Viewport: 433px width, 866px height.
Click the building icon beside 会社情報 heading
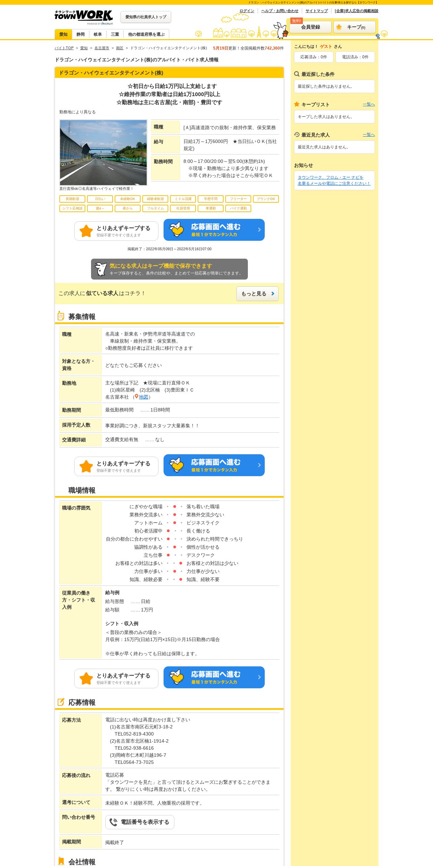coord(61,861)
